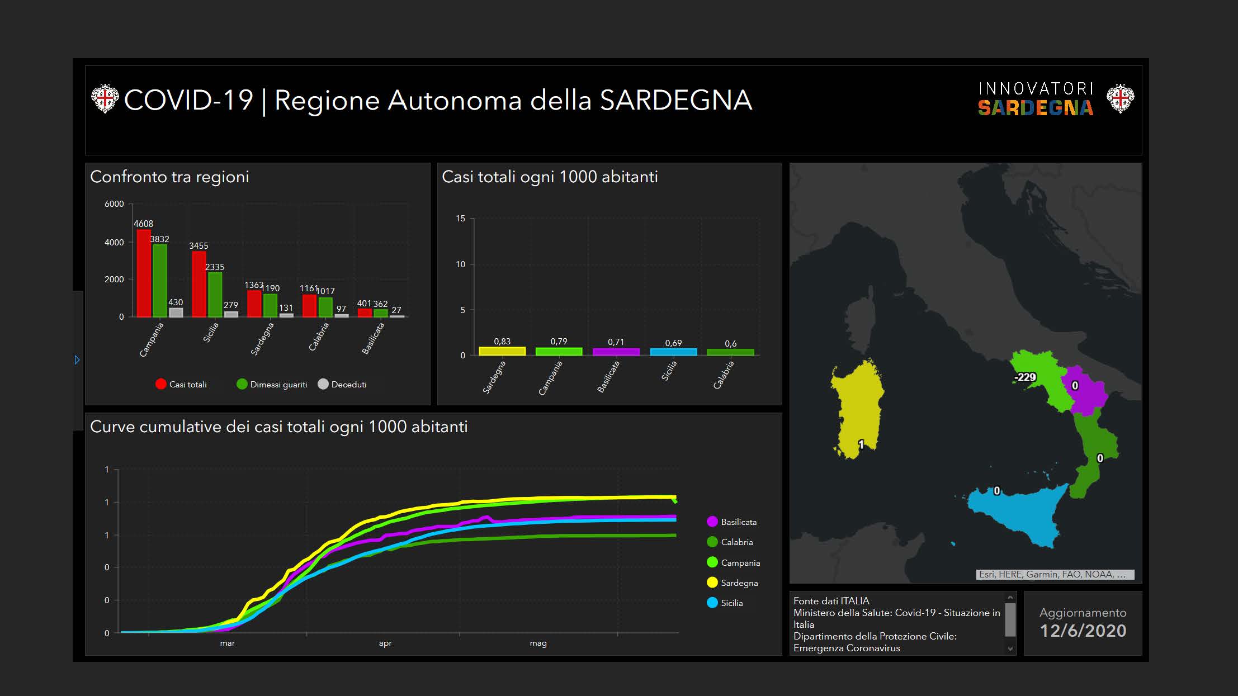1238x696 pixels.
Task: Click Sardegna crest icon beside COVID-19 title
Action: 105,99
